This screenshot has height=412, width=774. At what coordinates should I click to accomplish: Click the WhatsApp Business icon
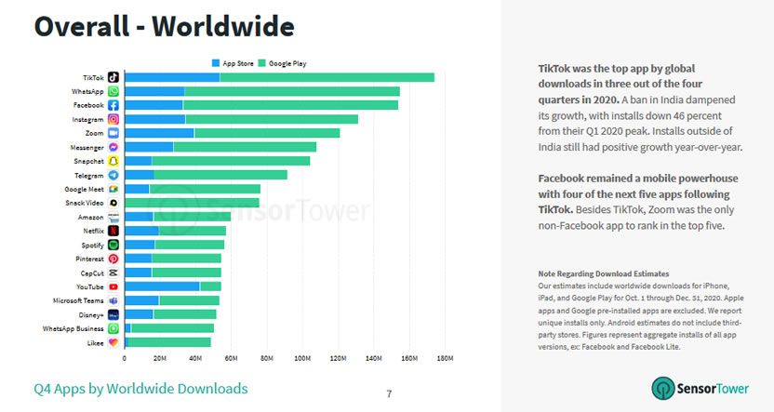[113, 328]
